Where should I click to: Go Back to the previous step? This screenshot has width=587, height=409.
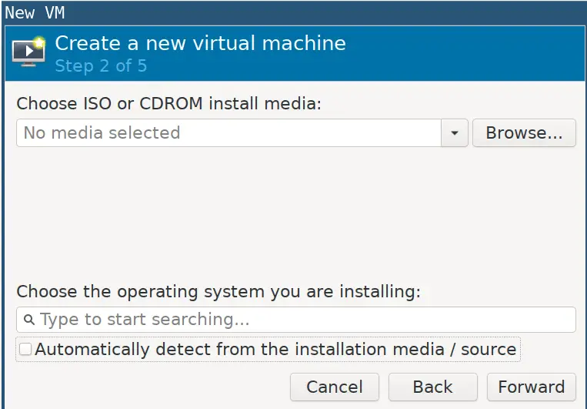coord(433,387)
